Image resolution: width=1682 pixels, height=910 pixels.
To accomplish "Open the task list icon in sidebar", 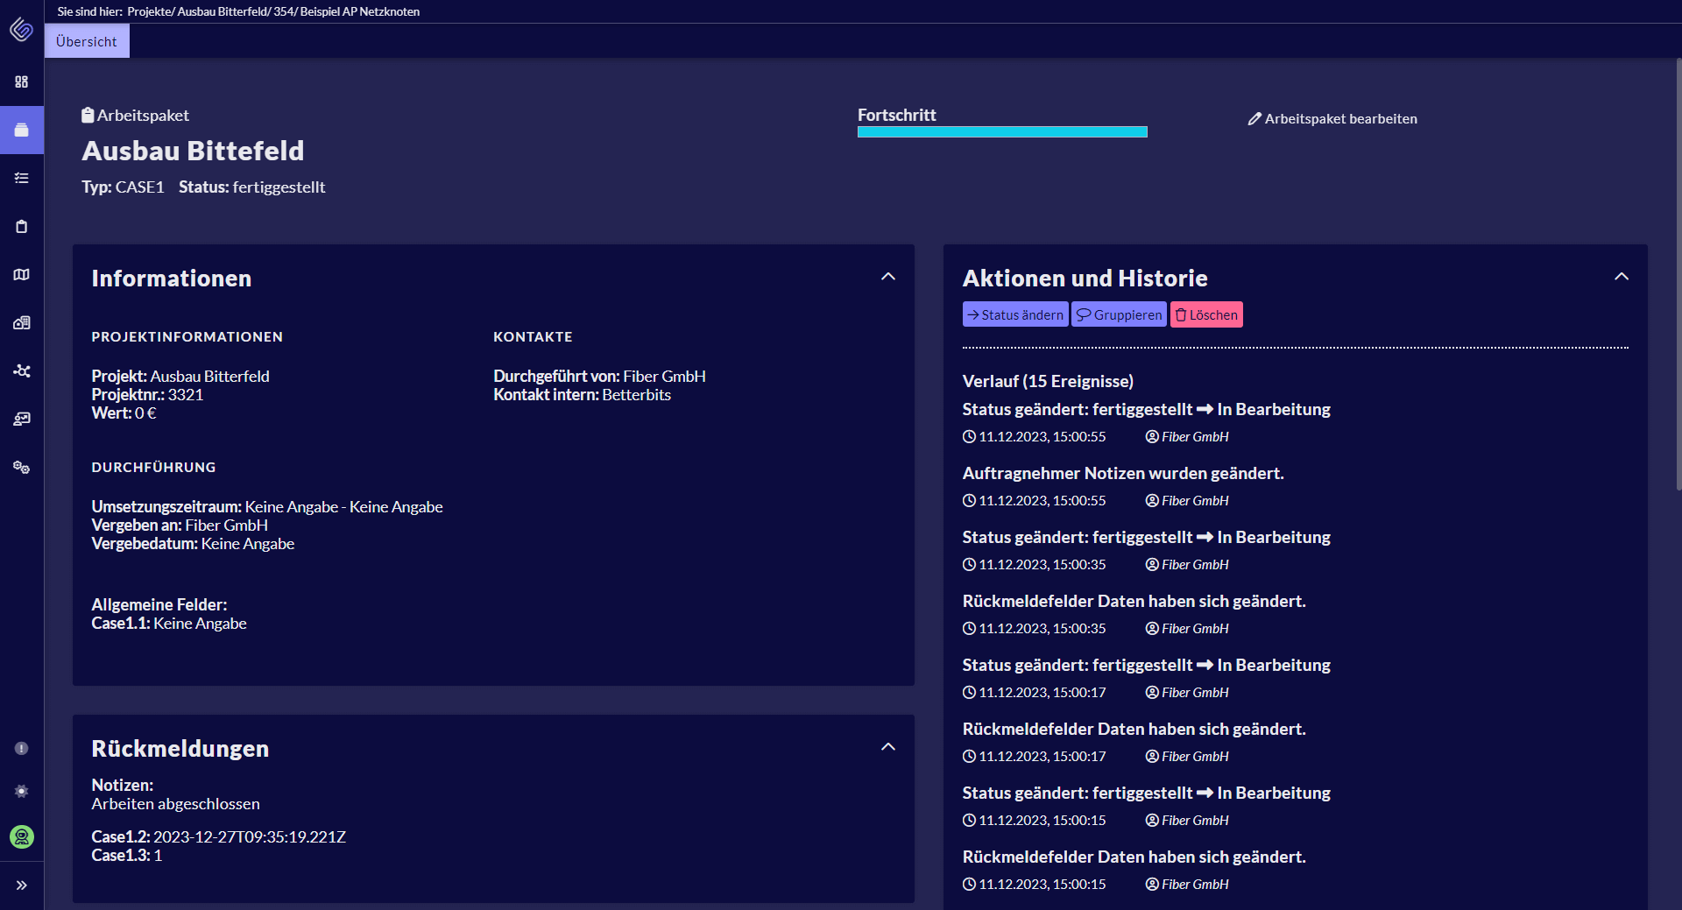I will click(x=22, y=178).
